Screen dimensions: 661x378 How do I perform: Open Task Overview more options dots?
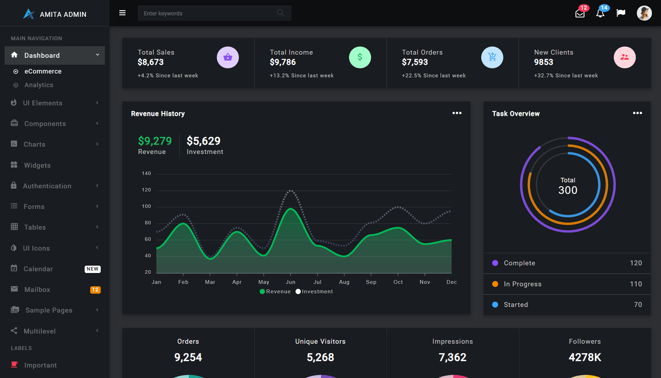[x=637, y=113]
